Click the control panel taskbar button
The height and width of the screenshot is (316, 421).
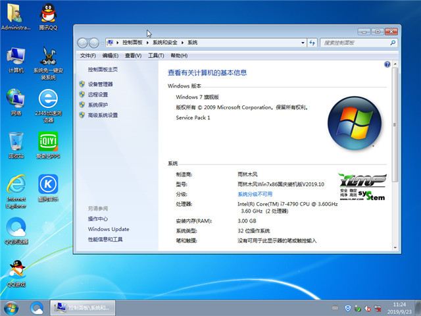pos(83,307)
